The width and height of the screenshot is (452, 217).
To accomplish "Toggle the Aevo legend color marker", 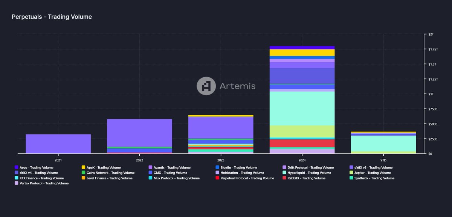I will tap(17, 167).
